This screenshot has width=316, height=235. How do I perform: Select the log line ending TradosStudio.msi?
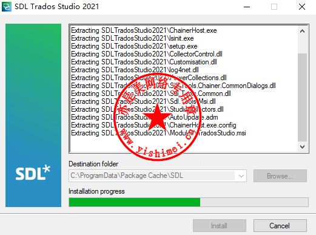coord(158,133)
